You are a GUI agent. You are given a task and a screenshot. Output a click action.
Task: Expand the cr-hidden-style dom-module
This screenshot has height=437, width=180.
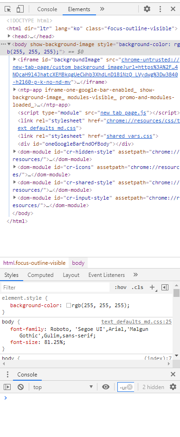click(x=15, y=152)
